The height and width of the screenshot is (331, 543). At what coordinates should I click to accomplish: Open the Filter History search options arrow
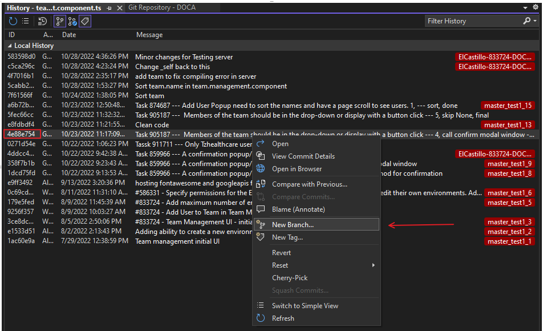tap(535, 21)
